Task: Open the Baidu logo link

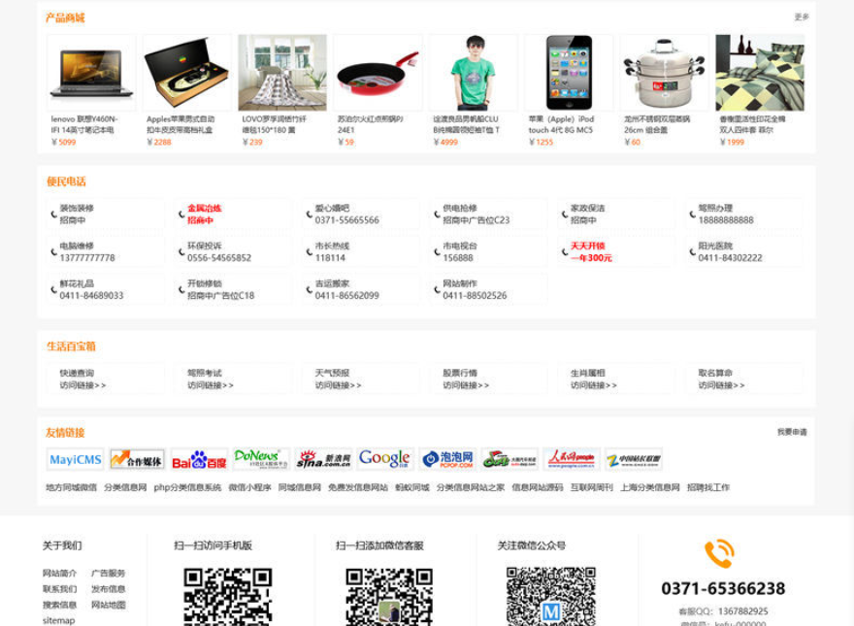Action: pos(199,459)
